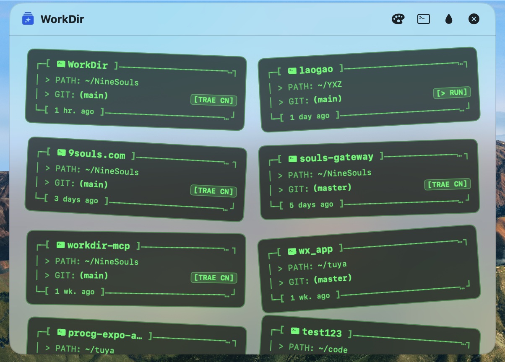505x362 pixels.
Task: Click terminal icon on laogao card
Action: coord(292,71)
